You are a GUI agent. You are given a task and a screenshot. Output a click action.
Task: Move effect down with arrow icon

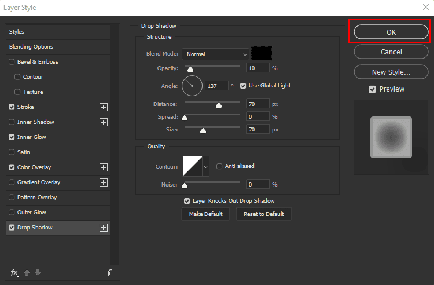(x=38, y=272)
